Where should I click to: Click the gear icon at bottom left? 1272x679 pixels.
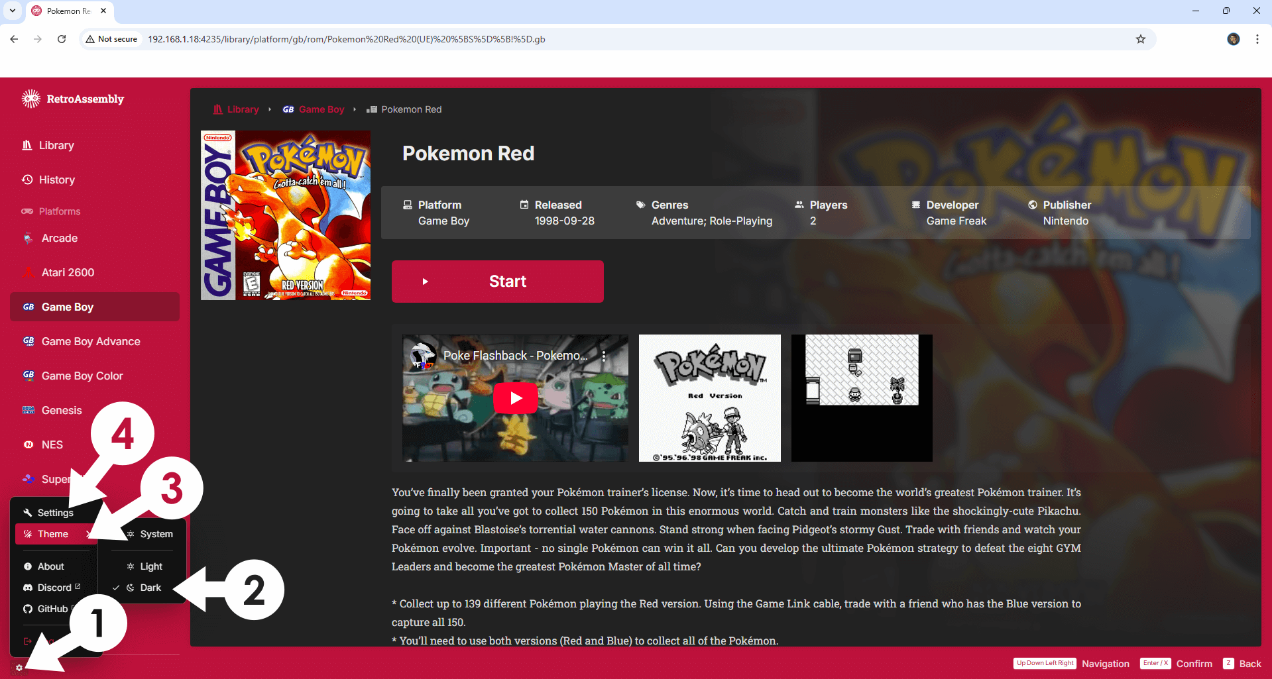(19, 668)
